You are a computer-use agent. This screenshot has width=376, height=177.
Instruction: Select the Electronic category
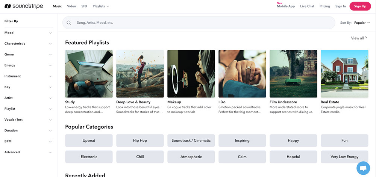[x=89, y=157]
